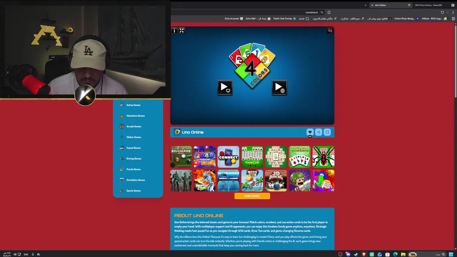Open the green helmet soldier game thumbnail
This screenshot has height=257, width=457.
[300, 180]
